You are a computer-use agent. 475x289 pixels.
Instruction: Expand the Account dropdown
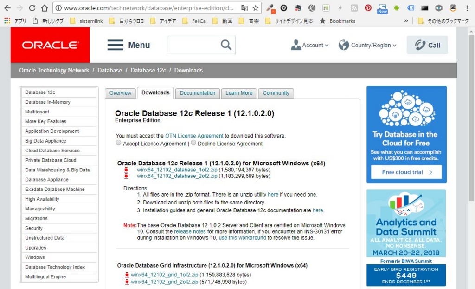click(309, 45)
